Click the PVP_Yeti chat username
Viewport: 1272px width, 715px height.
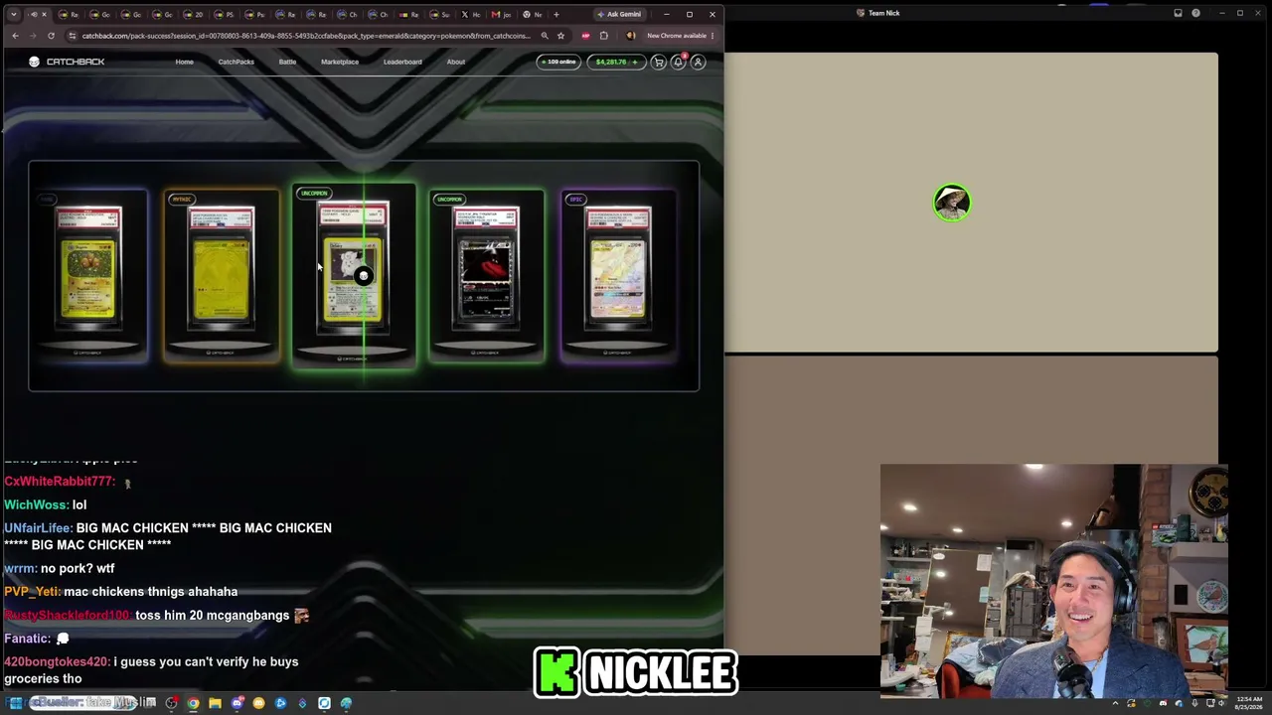[32, 592]
